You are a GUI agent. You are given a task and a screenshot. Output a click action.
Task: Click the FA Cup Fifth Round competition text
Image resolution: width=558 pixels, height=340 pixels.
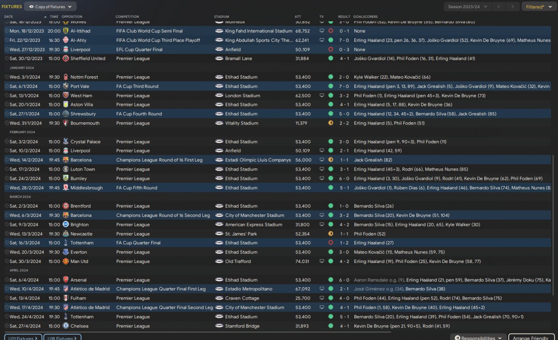pyautogui.click(x=136, y=188)
